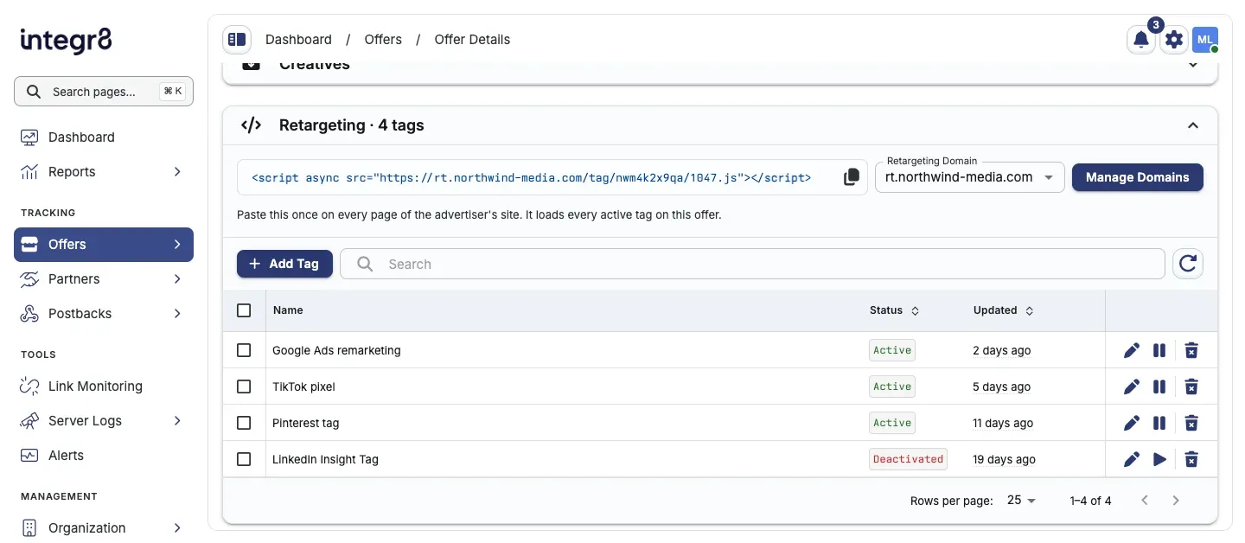Image resolution: width=1245 pixels, height=543 pixels.
Task: Focus the Search pages field
Action: pos(104,91)
